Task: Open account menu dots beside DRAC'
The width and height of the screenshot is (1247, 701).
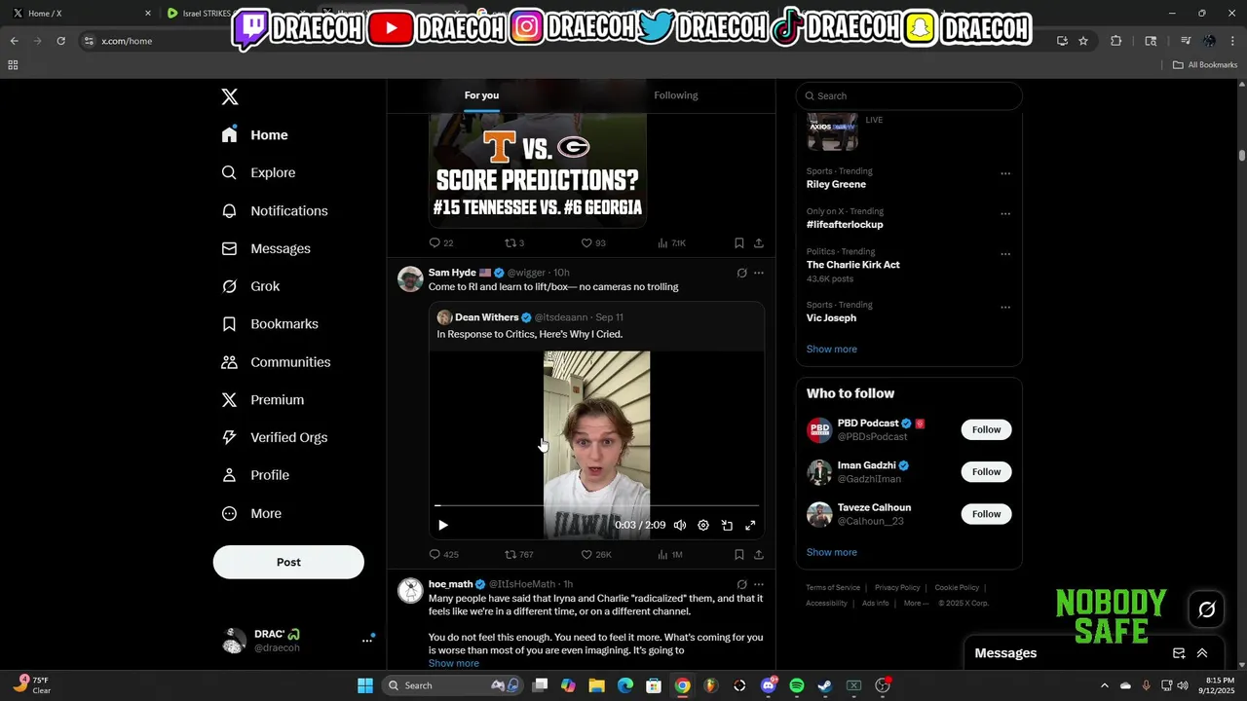Action: click(367, 640)
